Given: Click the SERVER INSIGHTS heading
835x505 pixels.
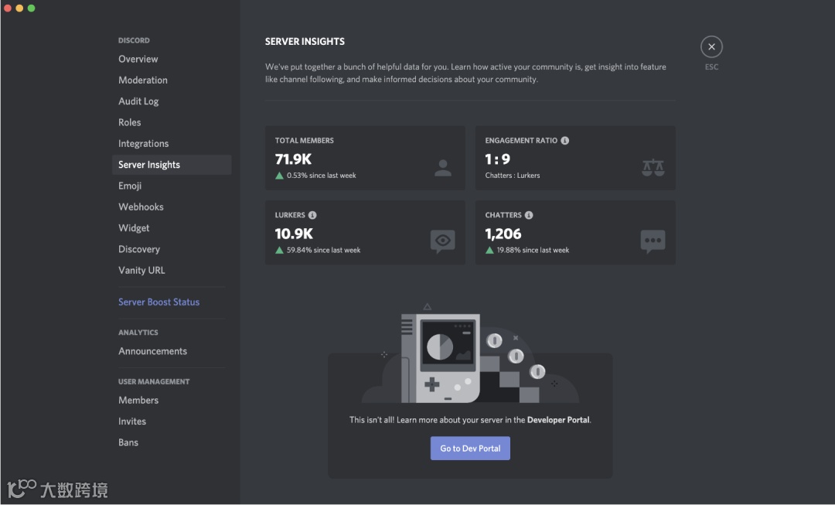Looking at the screenshot, I should pos(305,42).
